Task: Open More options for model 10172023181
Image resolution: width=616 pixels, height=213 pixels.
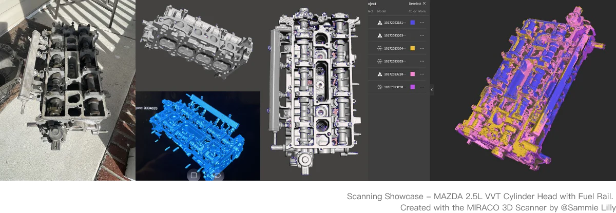Action: [422, 23]
